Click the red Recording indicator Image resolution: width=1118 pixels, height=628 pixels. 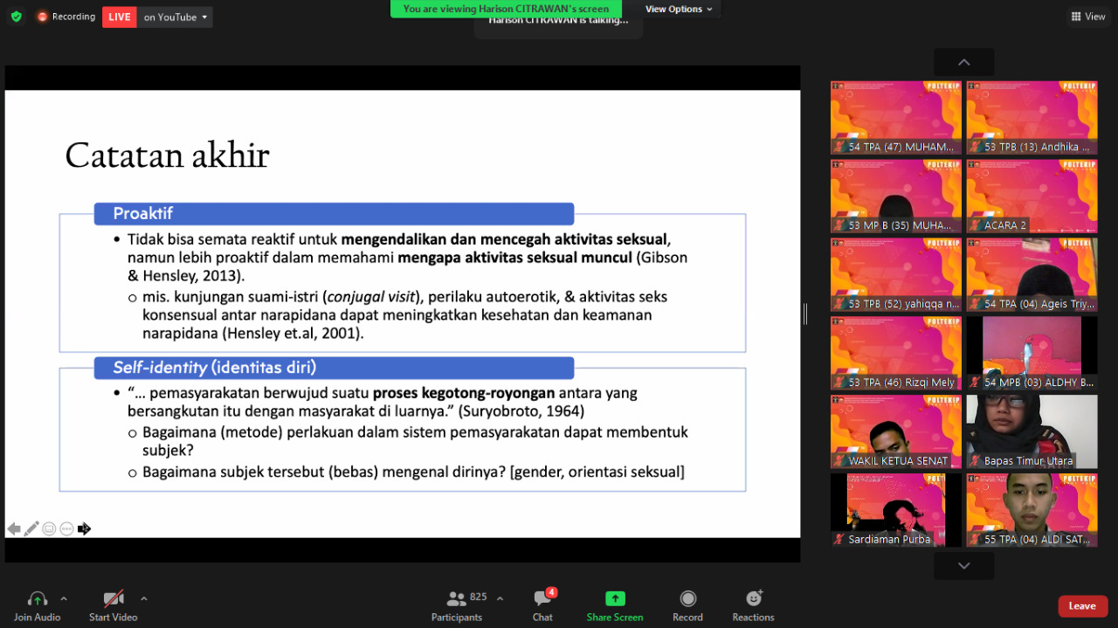[66, 17]
